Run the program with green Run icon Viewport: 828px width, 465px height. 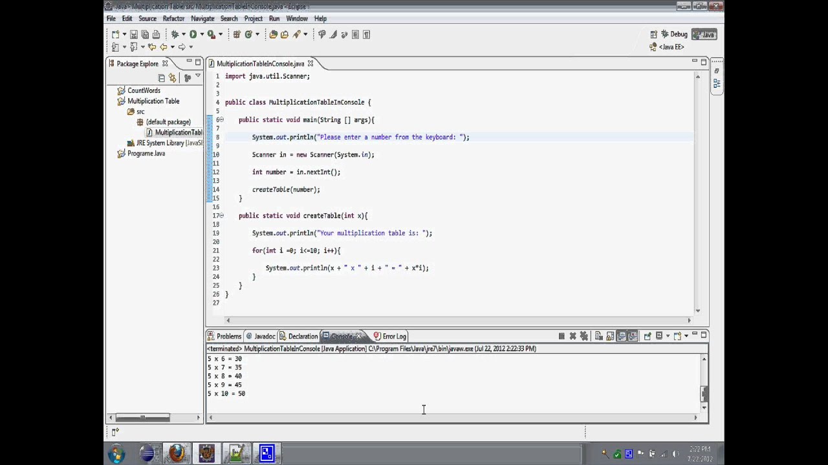point(193,34)
